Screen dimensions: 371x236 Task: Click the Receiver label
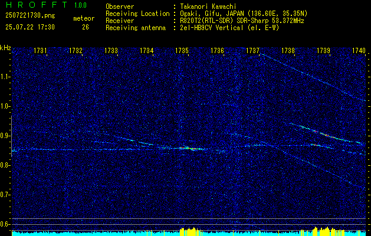pos(120,21)
